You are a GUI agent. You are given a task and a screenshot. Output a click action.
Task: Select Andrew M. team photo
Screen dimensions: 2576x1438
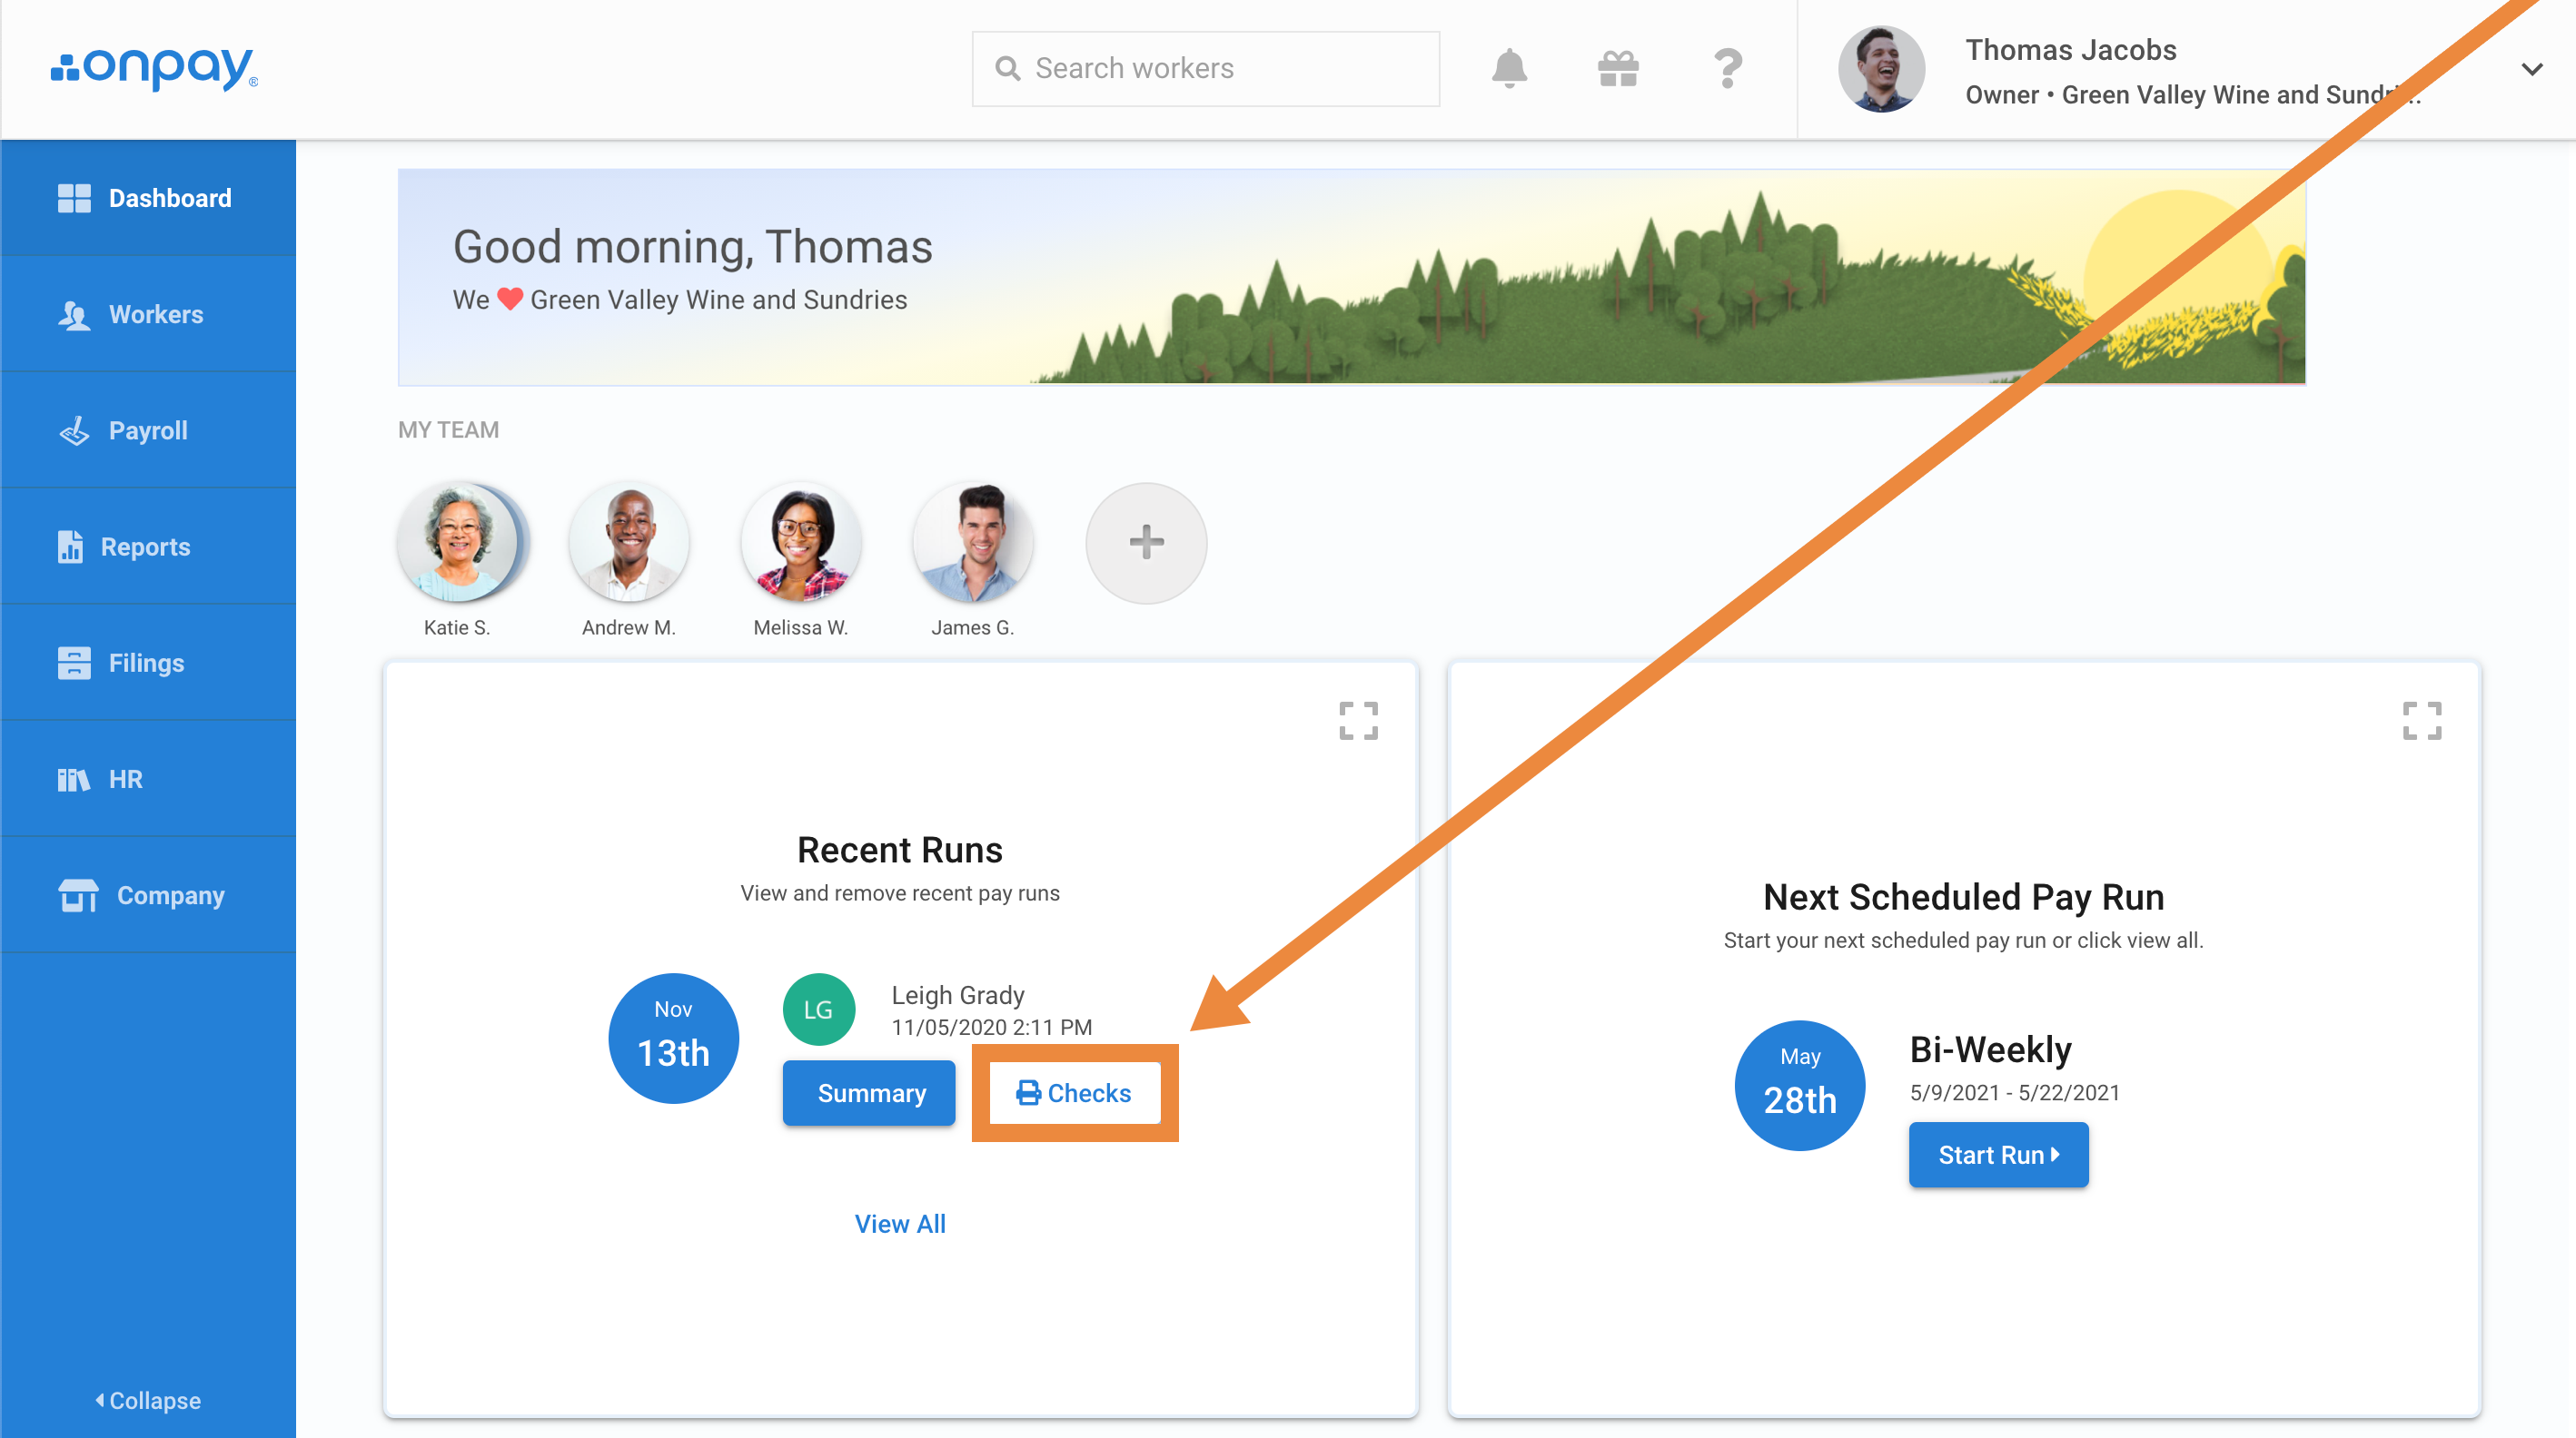coord(629,543)
